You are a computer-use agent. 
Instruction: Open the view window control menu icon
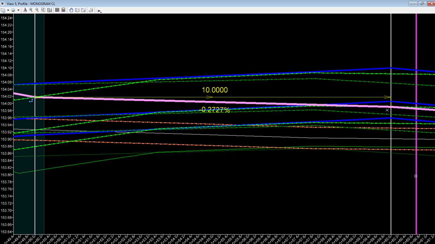click(2, 4)
